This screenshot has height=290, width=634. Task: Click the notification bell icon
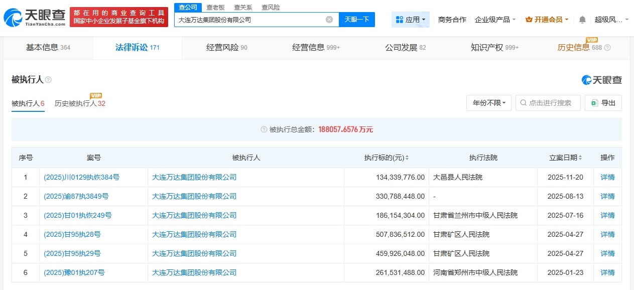[x=582, y=19]
